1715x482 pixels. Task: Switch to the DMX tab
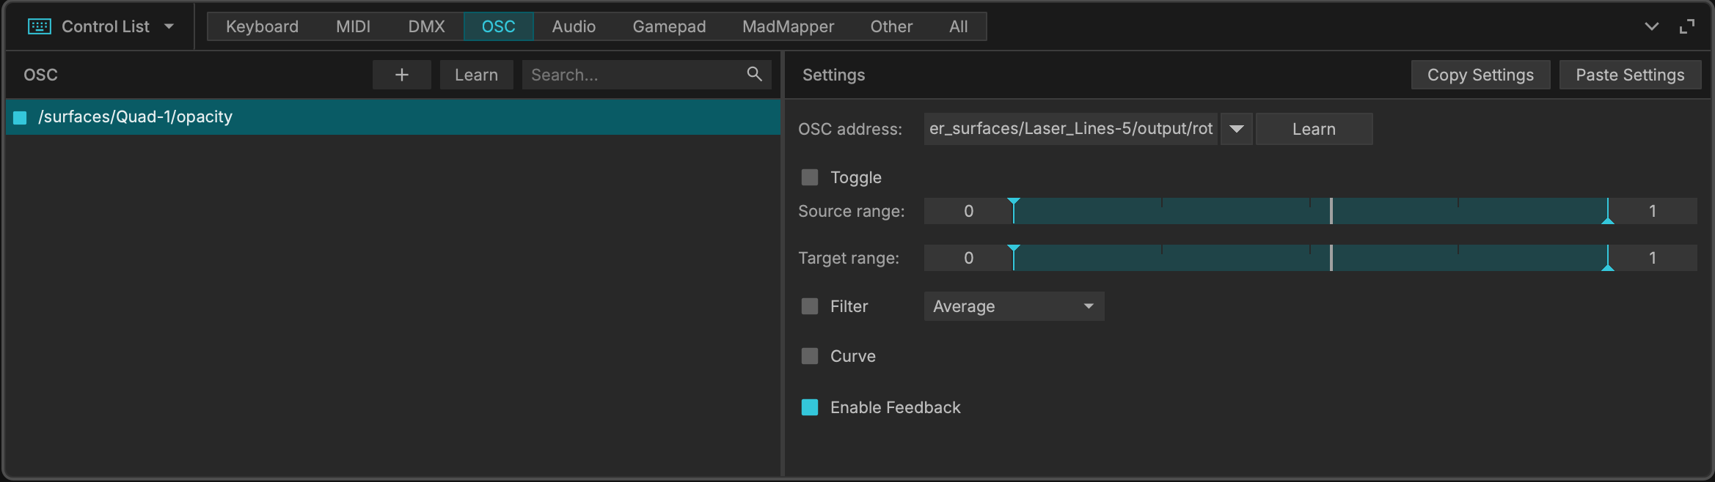(426, 27)
